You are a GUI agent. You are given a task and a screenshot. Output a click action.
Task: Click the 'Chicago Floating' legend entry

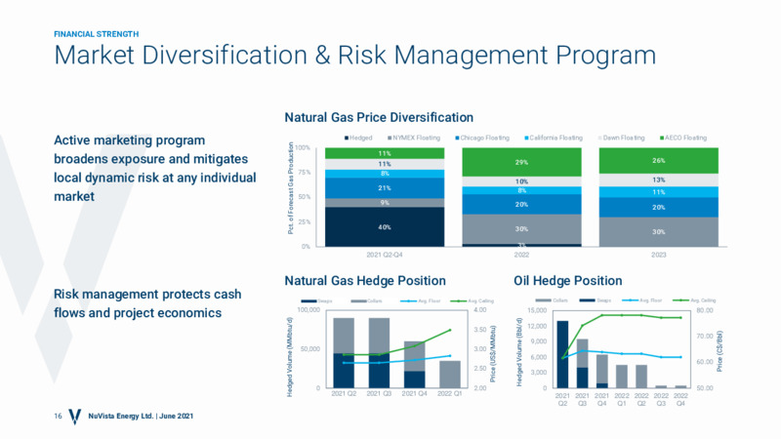[482, 138]
